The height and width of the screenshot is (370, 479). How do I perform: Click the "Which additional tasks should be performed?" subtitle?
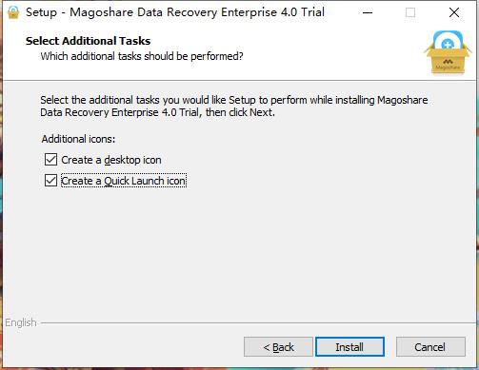point(142,56)
